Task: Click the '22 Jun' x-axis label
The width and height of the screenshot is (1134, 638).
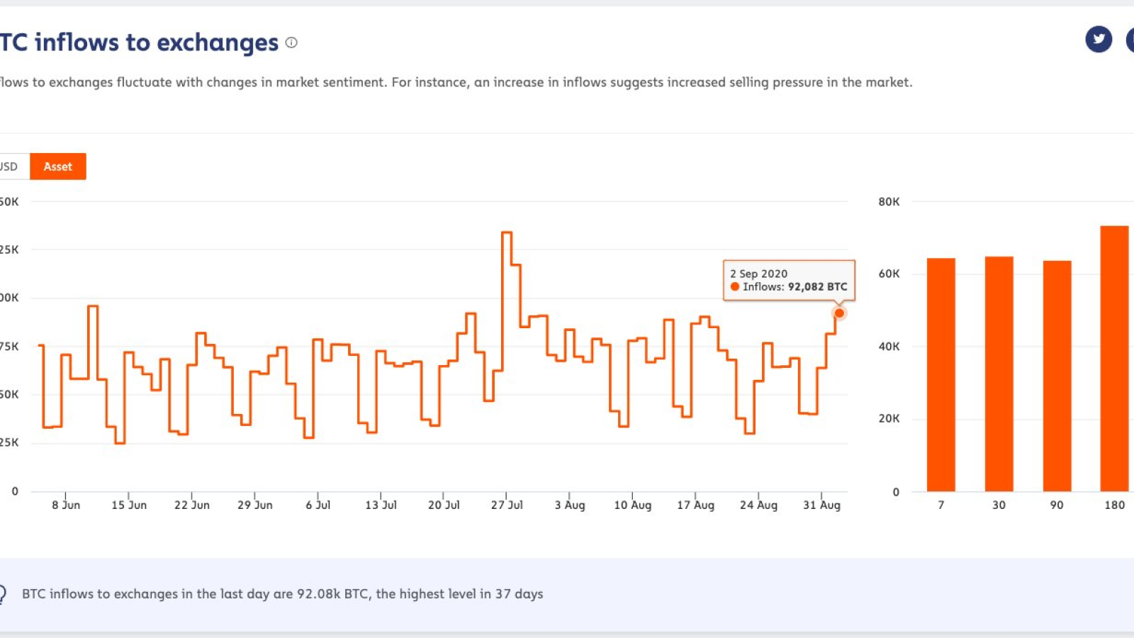Action: click(192, 505)
